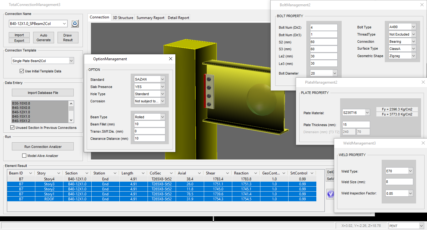Switch to the 3D Structure tab
The image size is (427, 230).
[x=123, y=18]
